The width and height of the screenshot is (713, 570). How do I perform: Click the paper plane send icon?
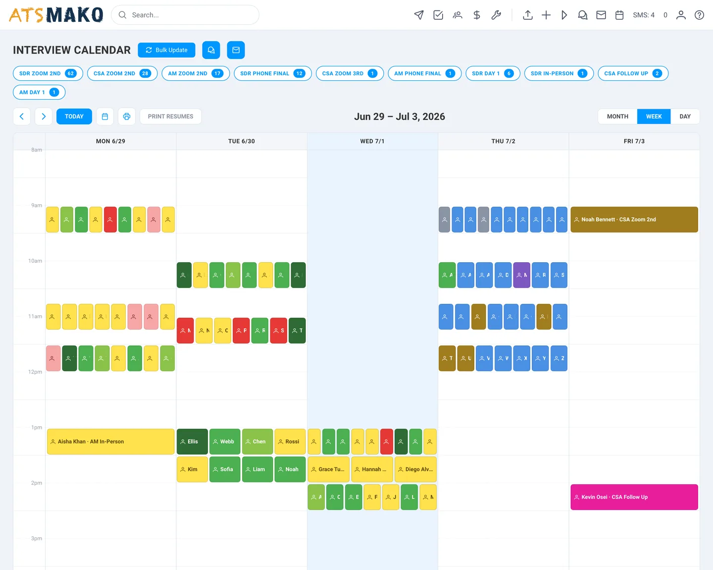tap(419, 15)
